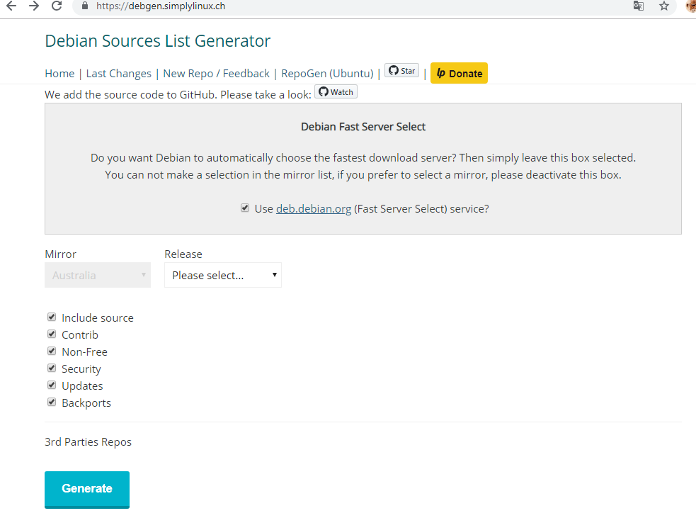Open the Home navigation link
The width and height of the screenshot is (696, 518).
click(x=59, y=73)
